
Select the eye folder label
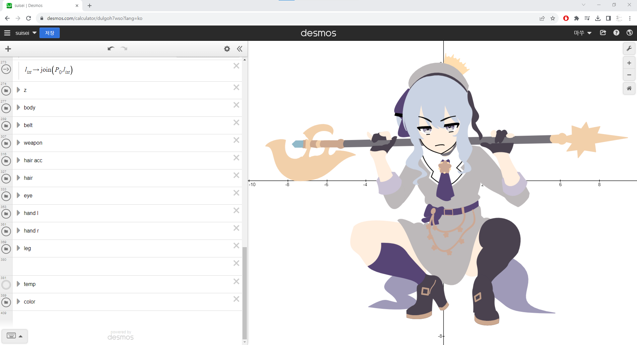pyautogui.click(x=28, y=195)
